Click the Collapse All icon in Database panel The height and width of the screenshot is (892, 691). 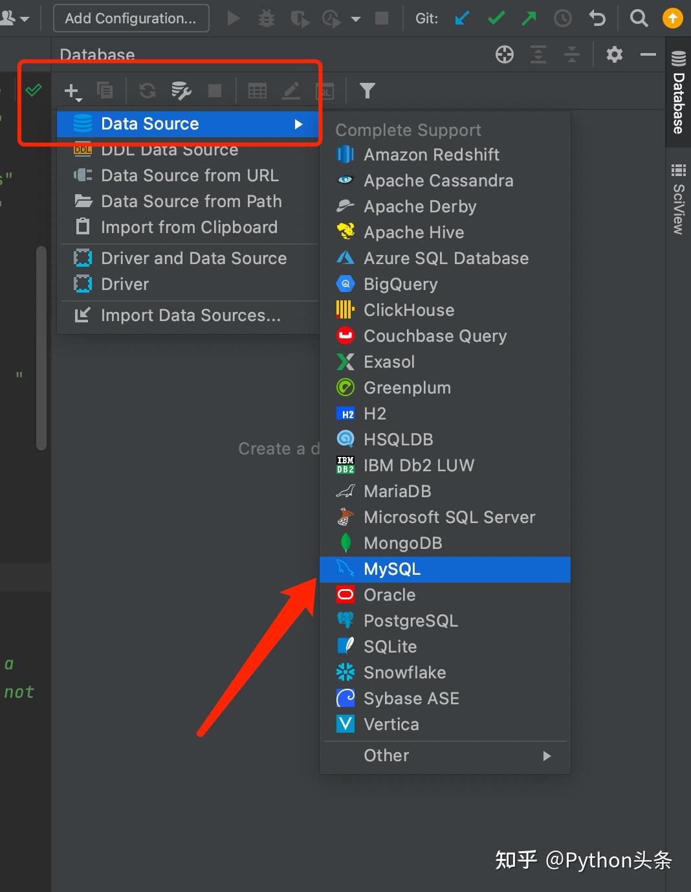(x=572, y=54)
